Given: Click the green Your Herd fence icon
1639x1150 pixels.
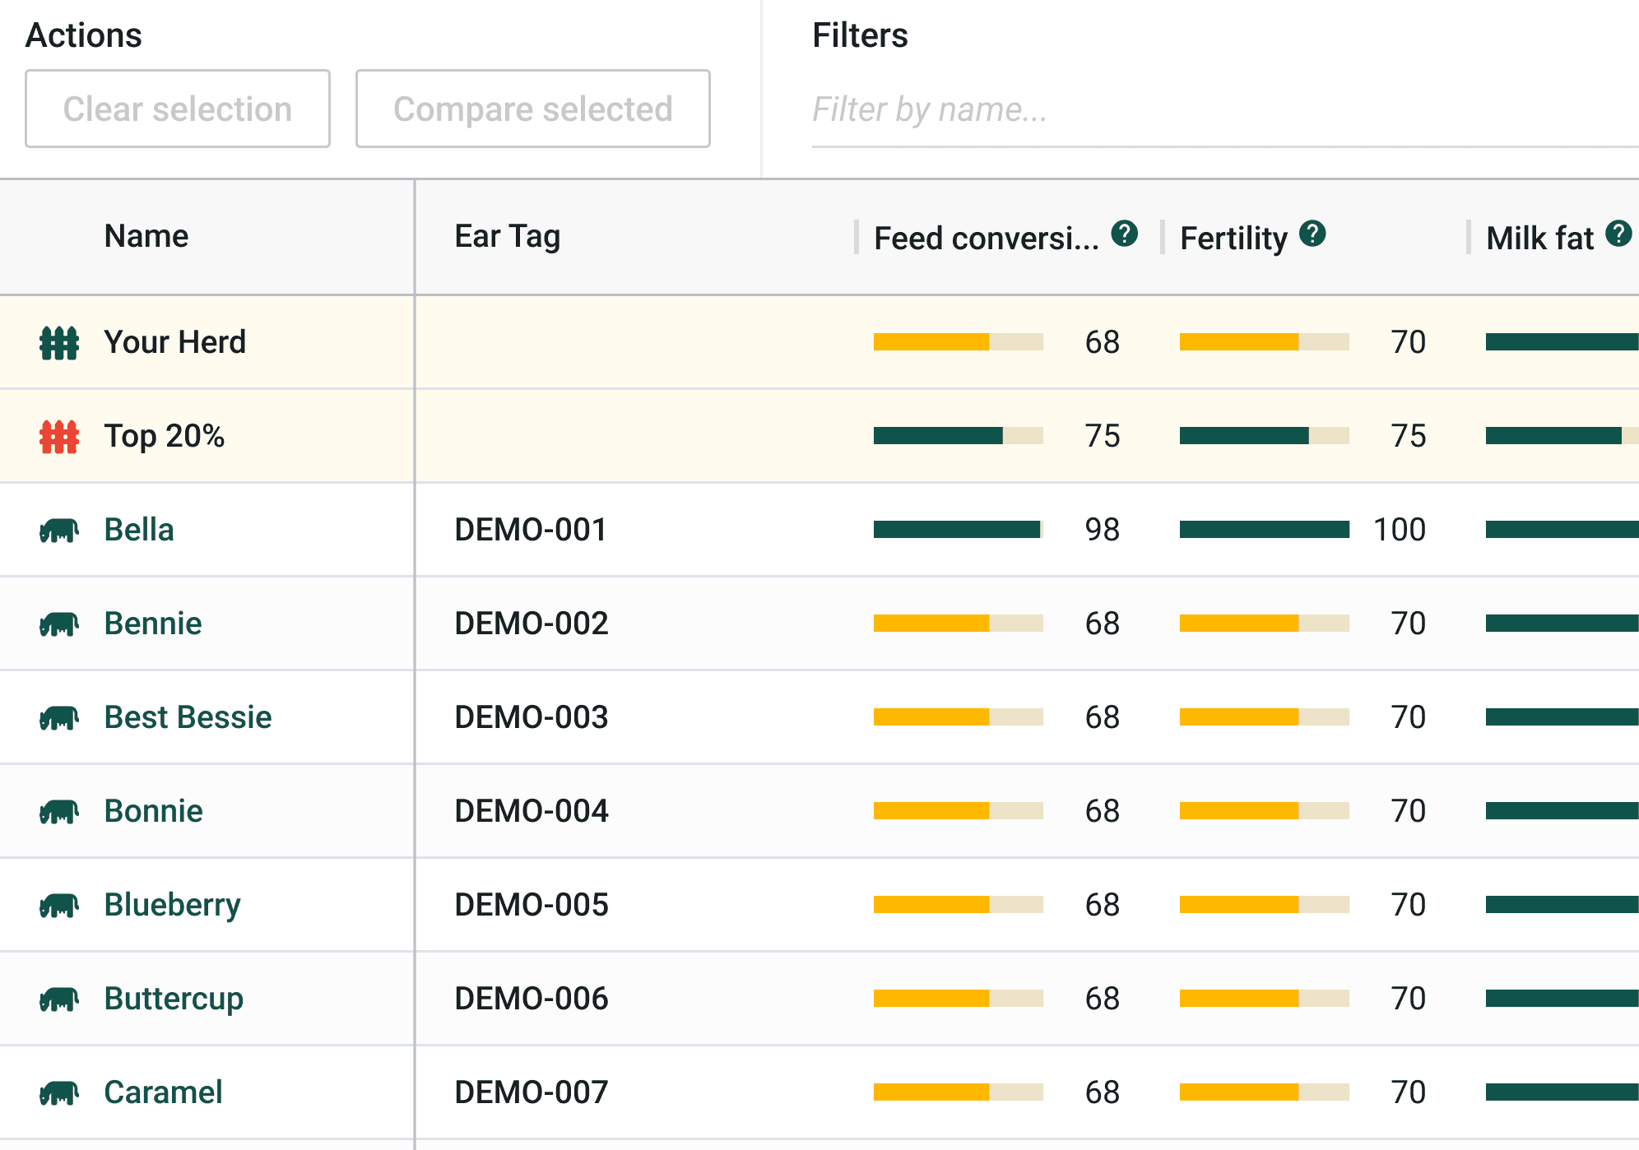Looking at the screenshot, I should 59,342.
